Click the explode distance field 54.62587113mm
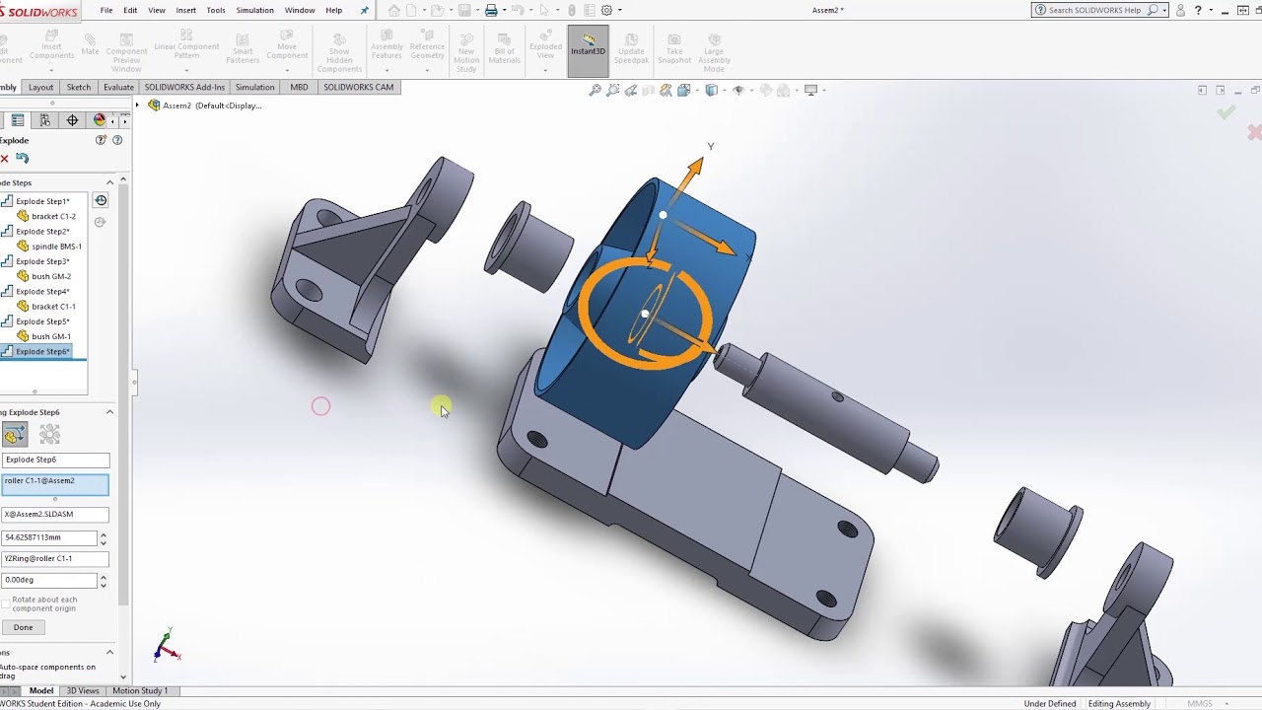The height and width of the screenshot is (710, 1262). pyautogui.click(x=49, y=537)
